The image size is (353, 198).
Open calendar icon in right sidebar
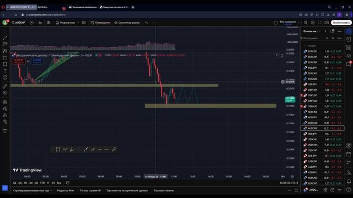[349, 154]
